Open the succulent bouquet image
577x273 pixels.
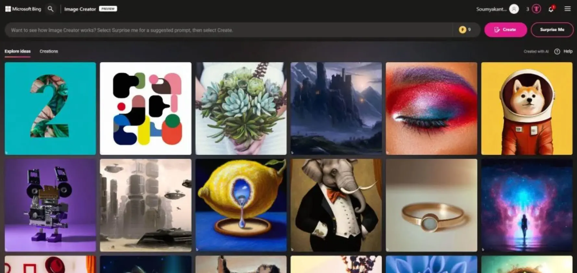[x=241, y=108]
